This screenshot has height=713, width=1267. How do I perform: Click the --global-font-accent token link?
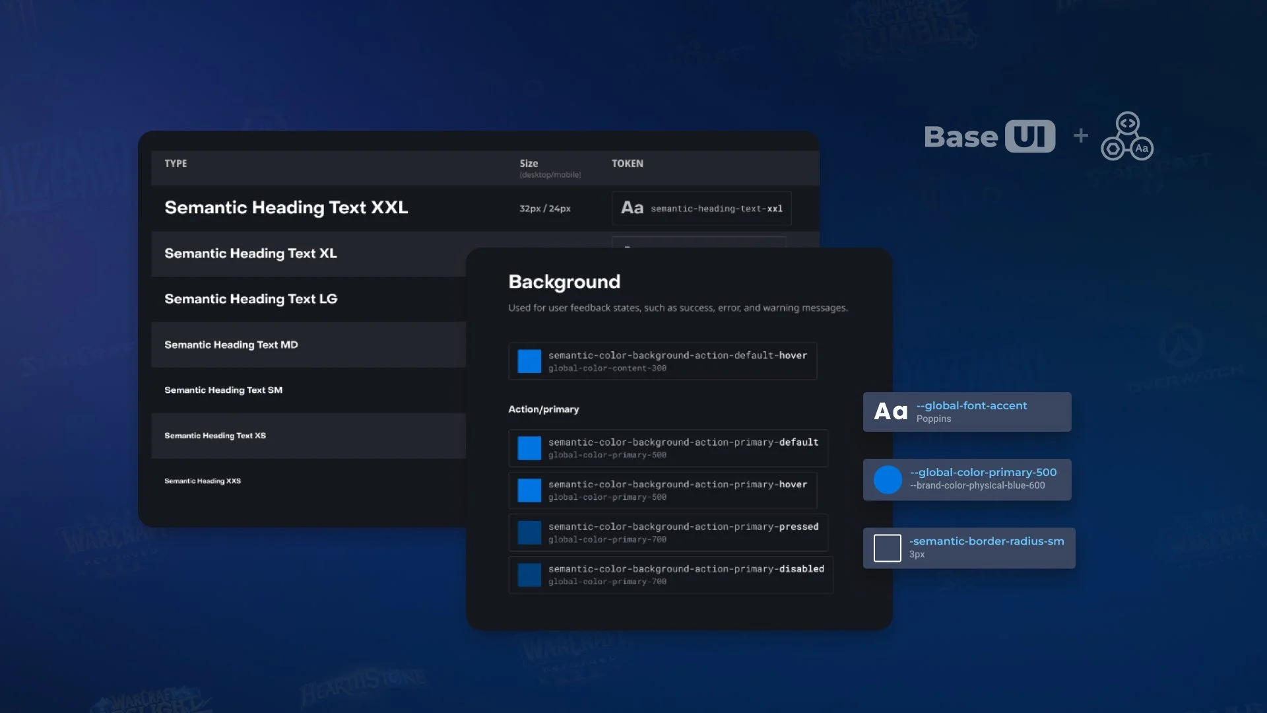pos(971,405)
